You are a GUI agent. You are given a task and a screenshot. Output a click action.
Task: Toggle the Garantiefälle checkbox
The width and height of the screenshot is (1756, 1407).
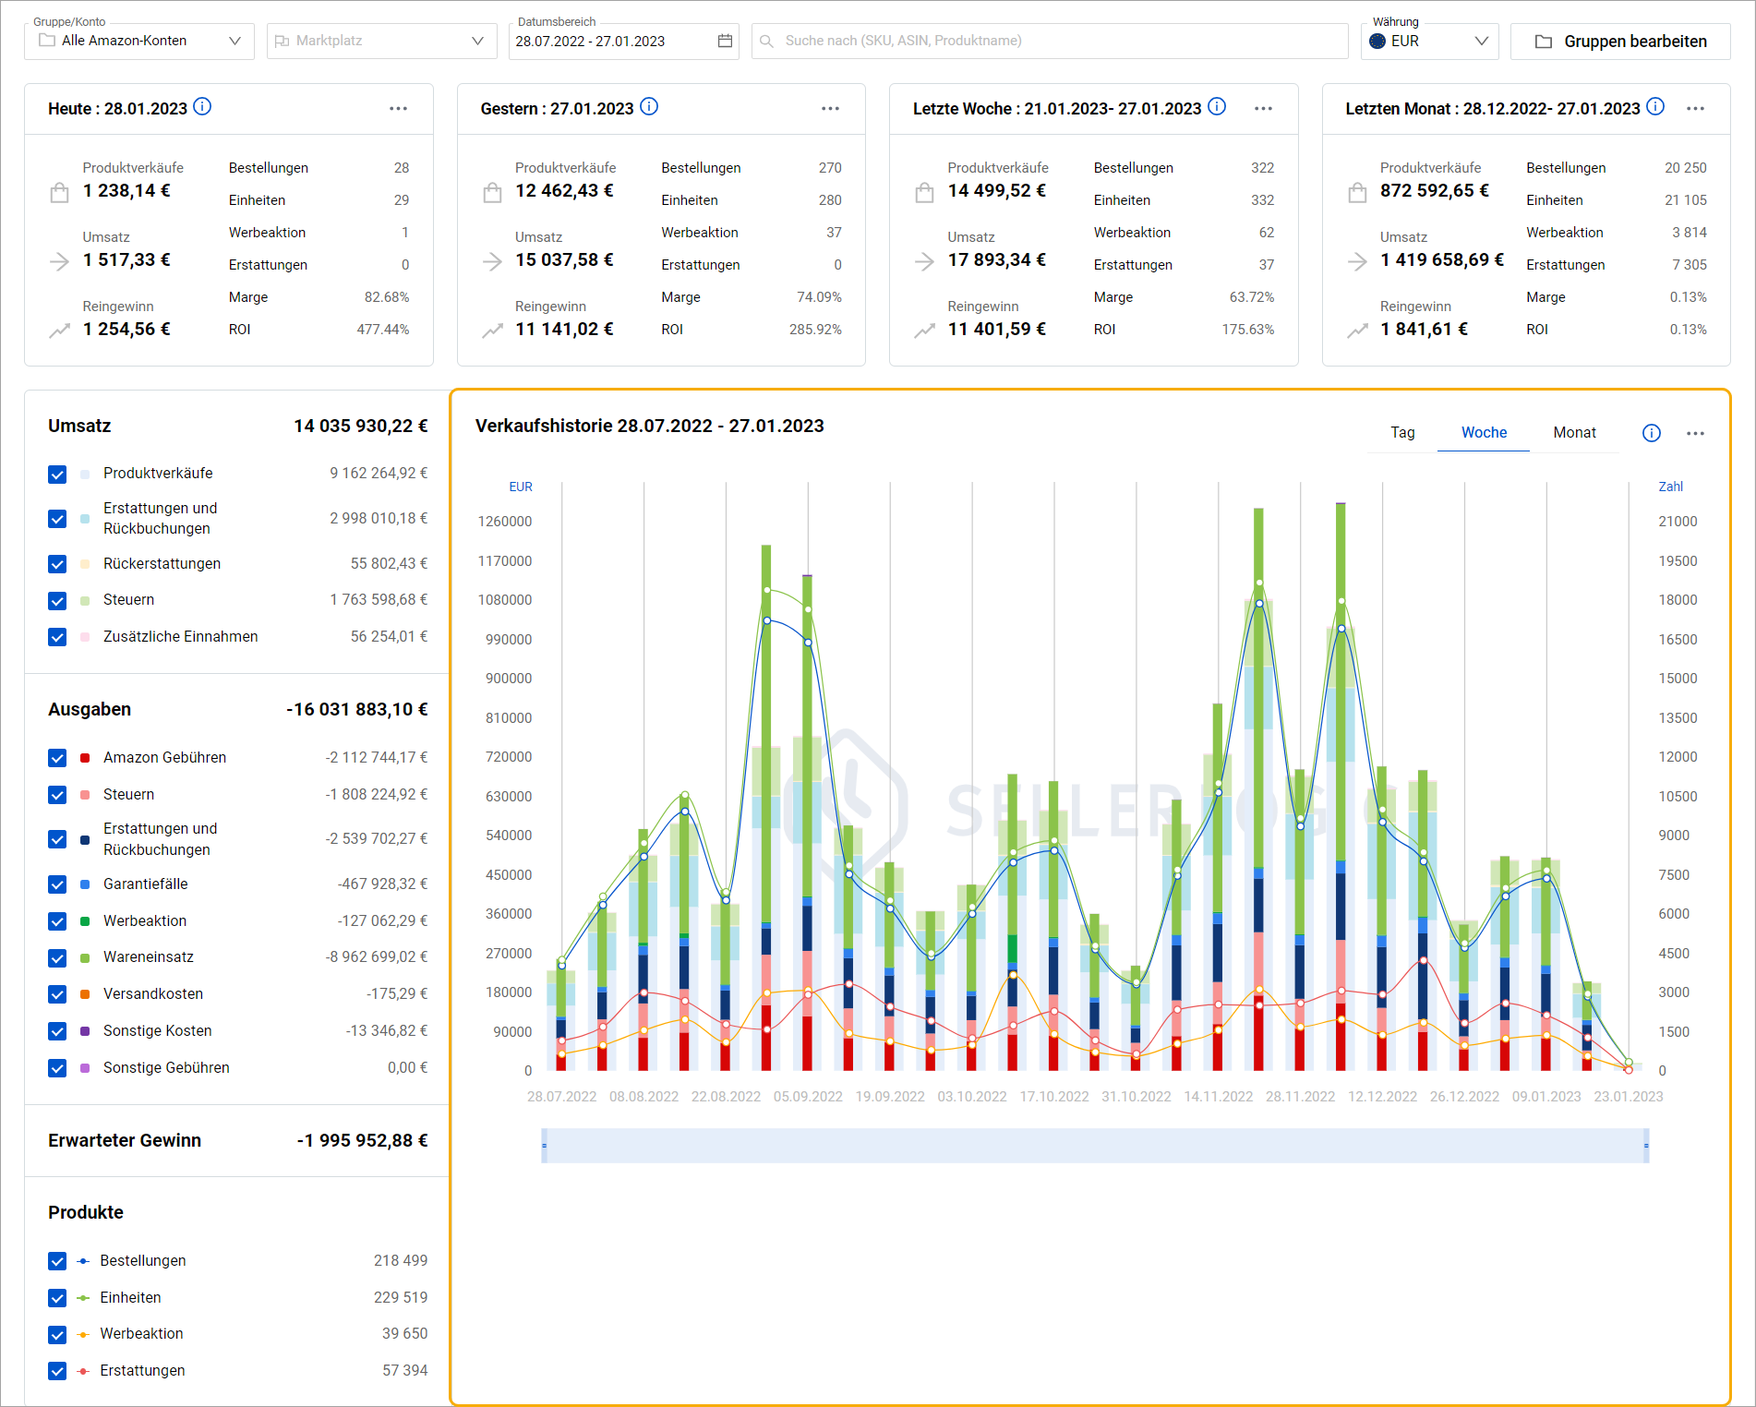click(x=57, y=885)
